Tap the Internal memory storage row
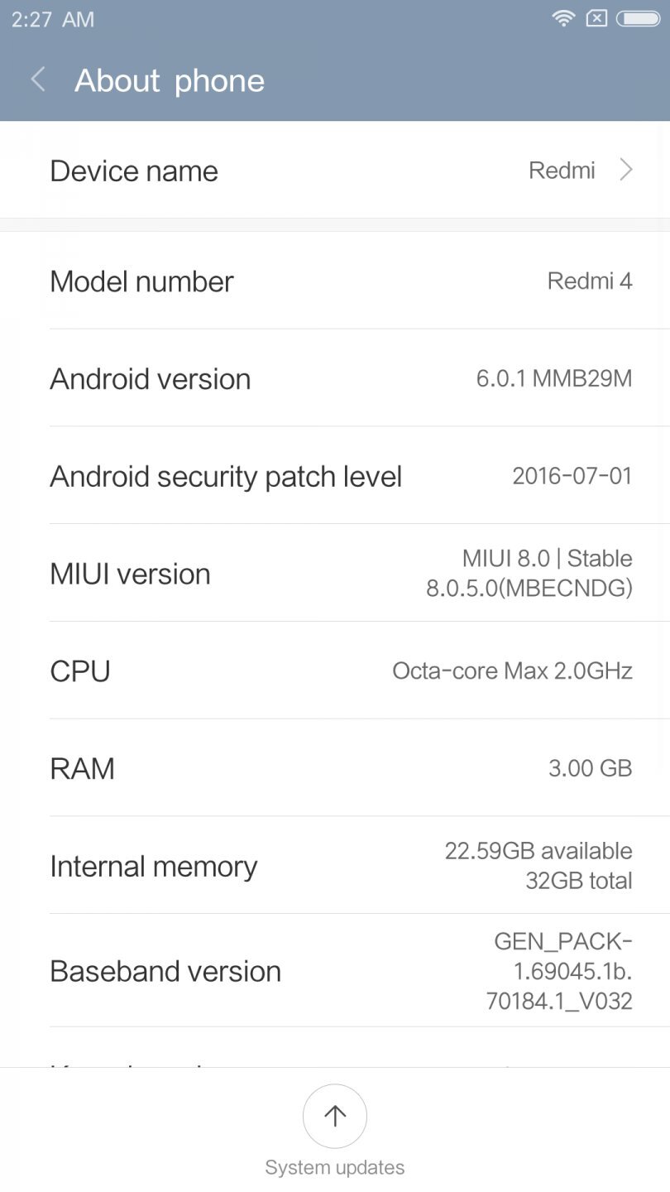The width and height of the screenshot is (670, 1192). click(x=335, y=866)
